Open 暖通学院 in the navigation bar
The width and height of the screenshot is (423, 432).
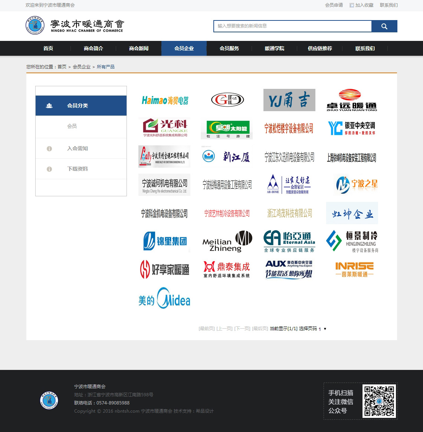275,48
